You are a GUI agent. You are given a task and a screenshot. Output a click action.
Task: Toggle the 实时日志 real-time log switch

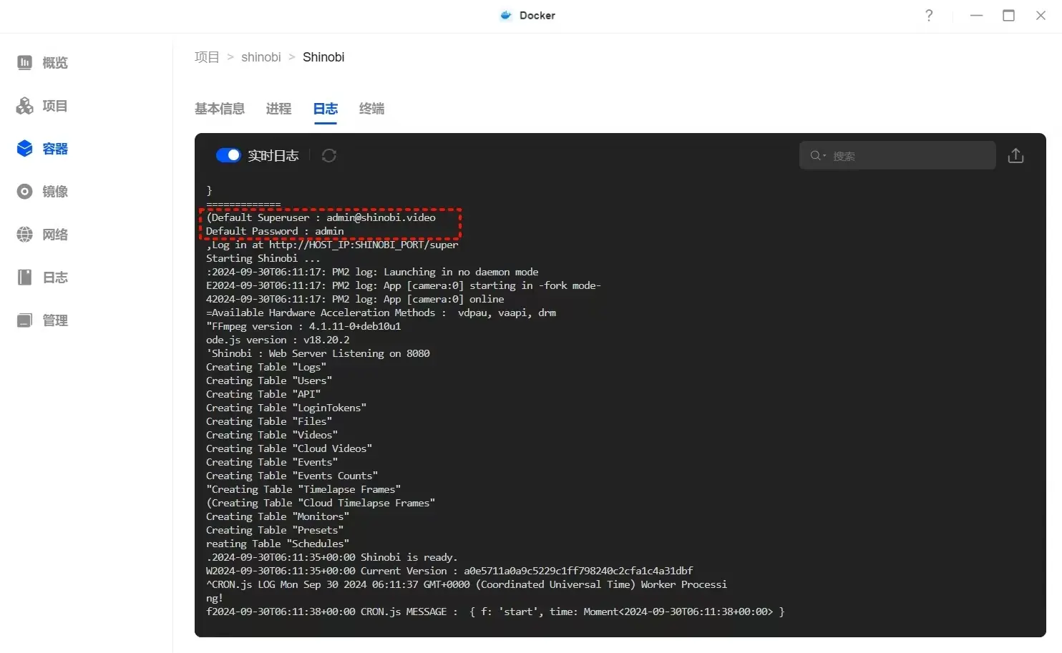[228, 156]
